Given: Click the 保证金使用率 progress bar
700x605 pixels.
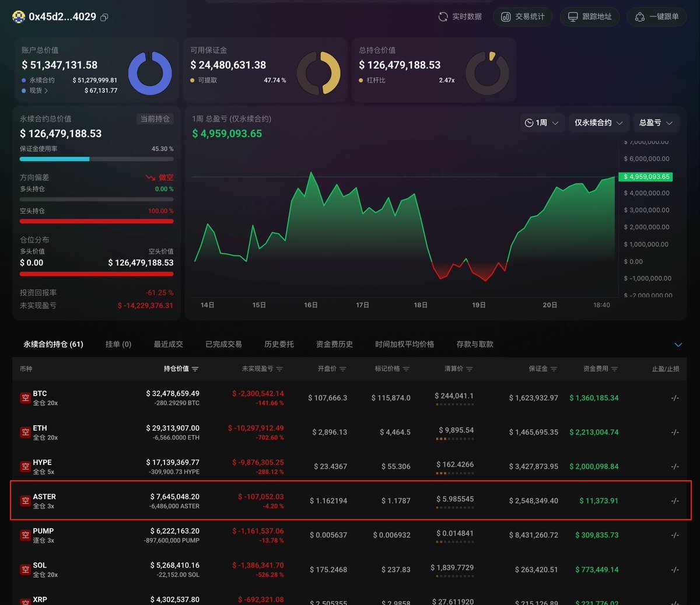Looking at the screenshot, I should click(96, 159).
